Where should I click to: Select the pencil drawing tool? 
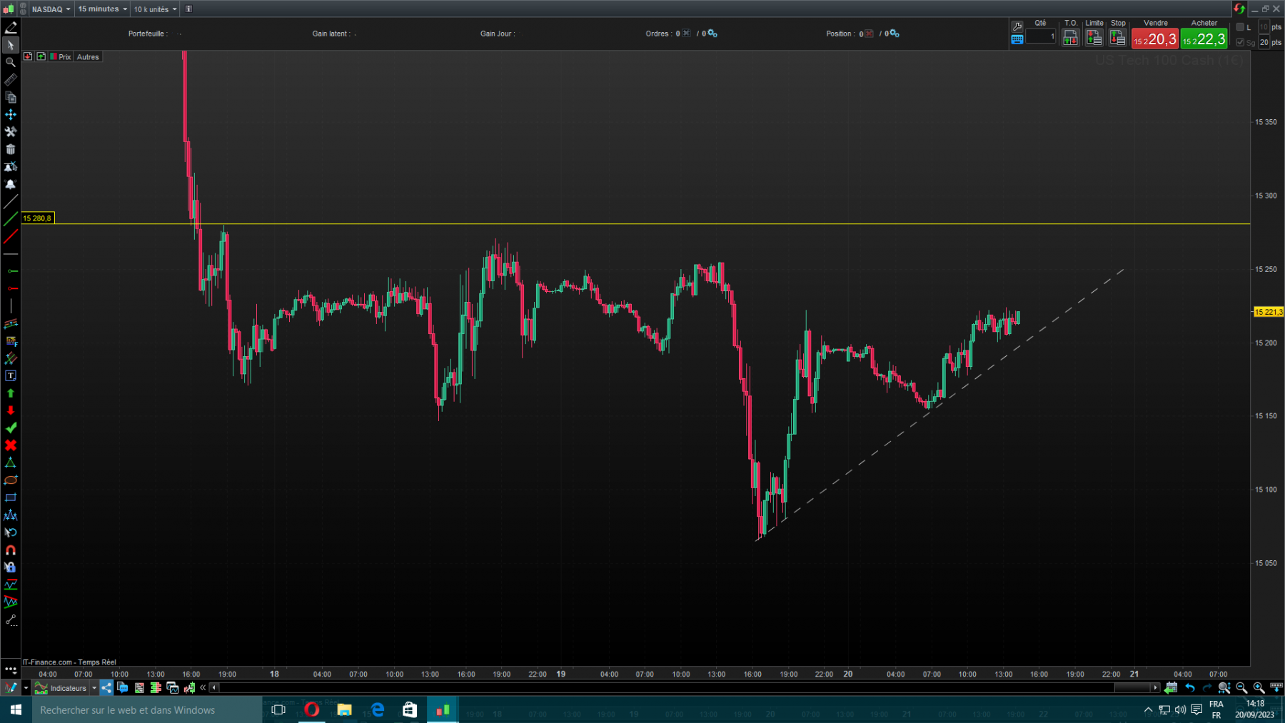point(11,28)
